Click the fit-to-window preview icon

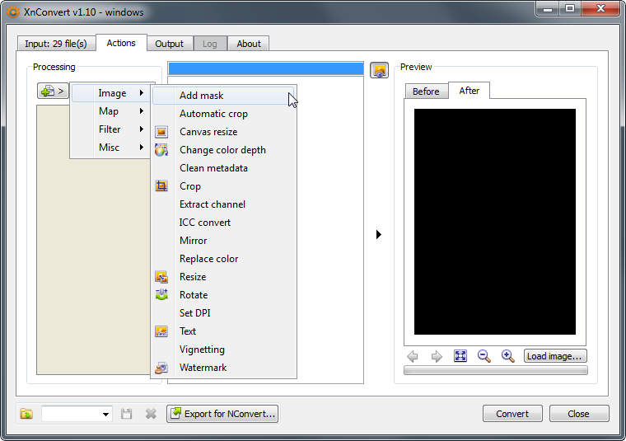[460, 356]
